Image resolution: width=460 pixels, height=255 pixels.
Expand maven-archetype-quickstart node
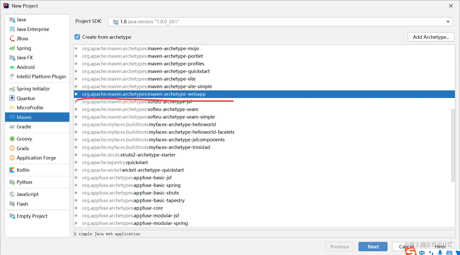(x=77, y=71)
